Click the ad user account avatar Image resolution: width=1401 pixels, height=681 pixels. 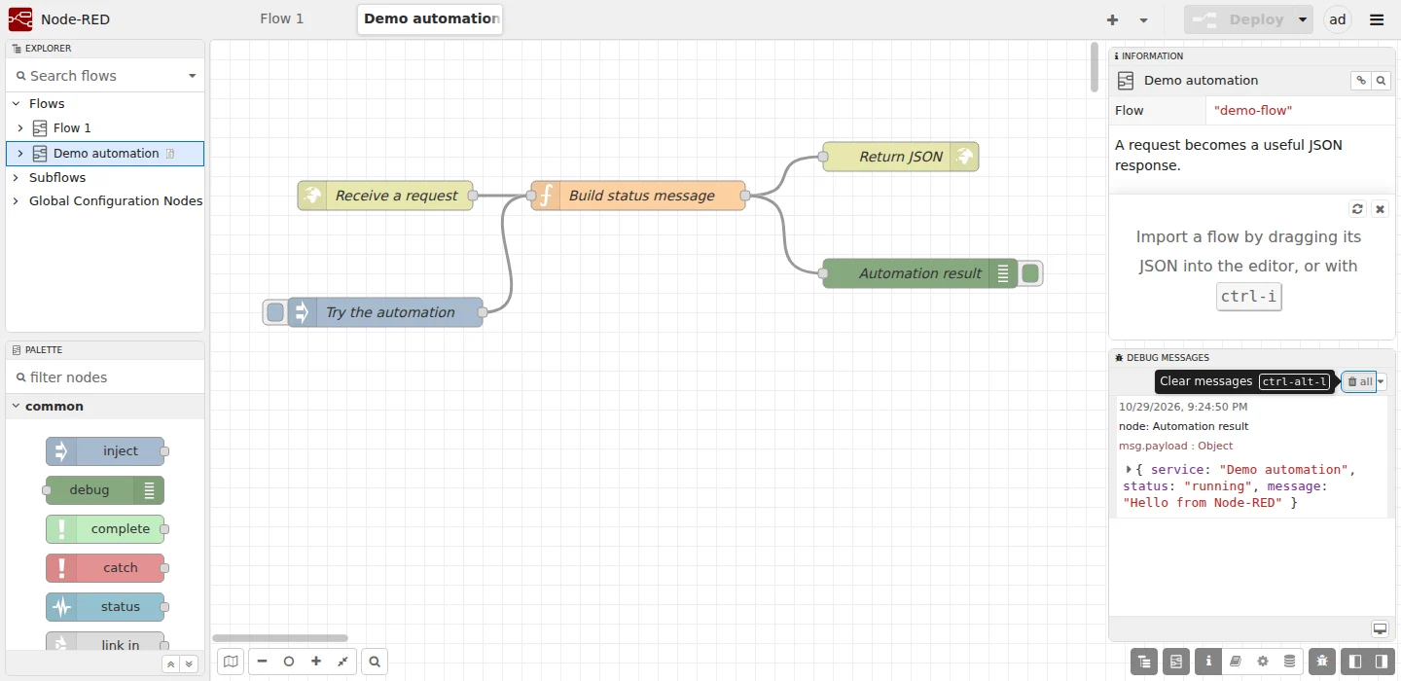pyautogui.click(x=1338, y=19)
